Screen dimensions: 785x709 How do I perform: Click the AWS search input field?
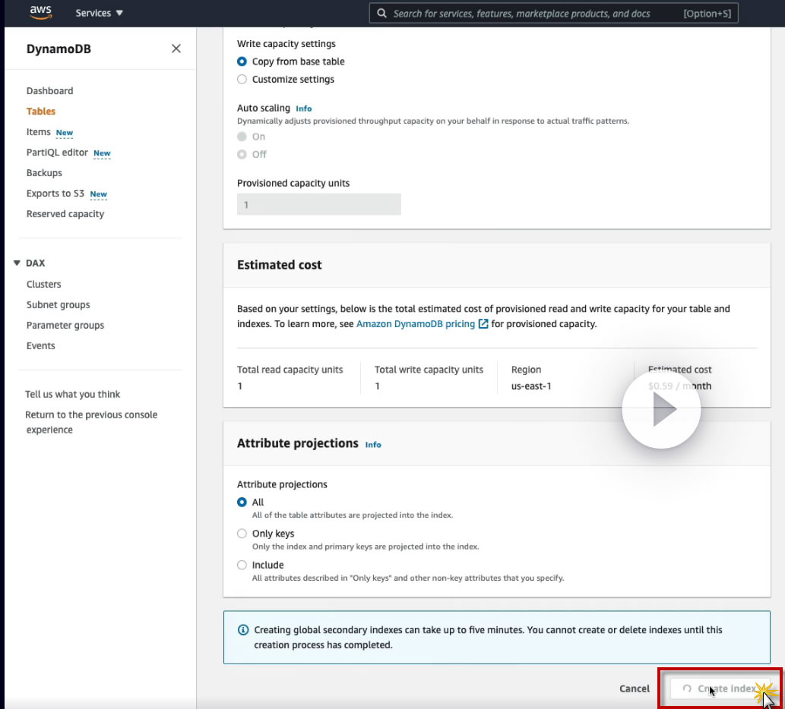point(532,14)
